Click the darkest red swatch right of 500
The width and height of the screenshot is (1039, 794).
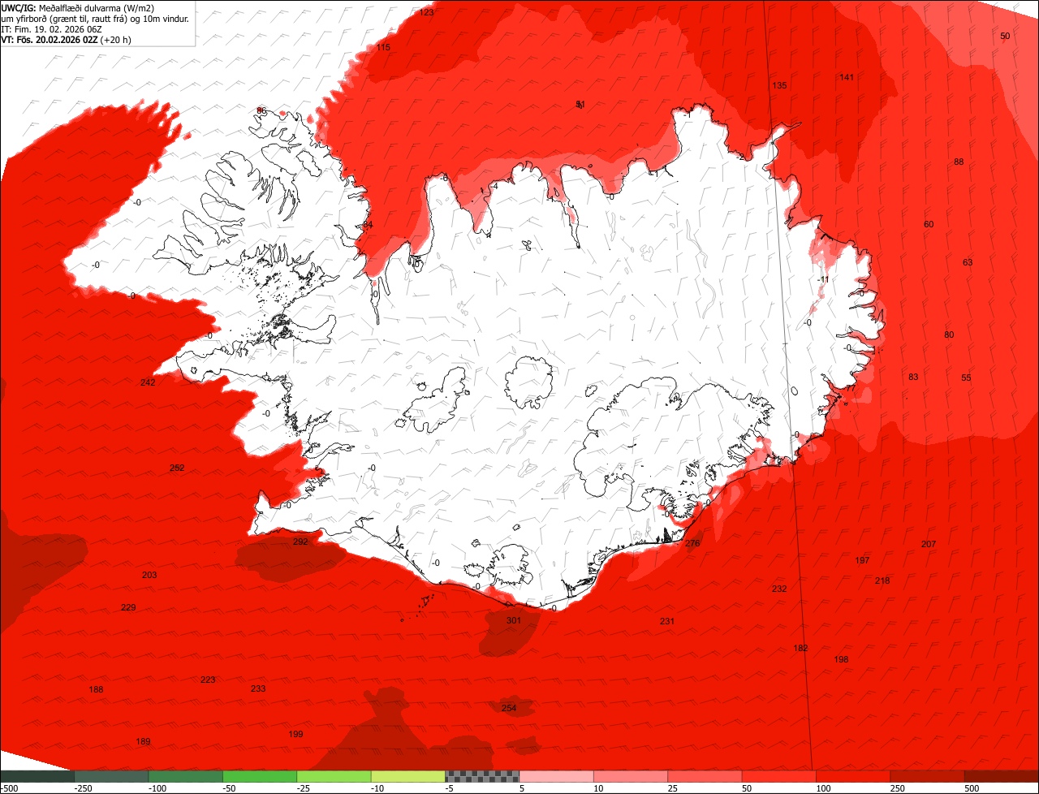point(1002,776)
